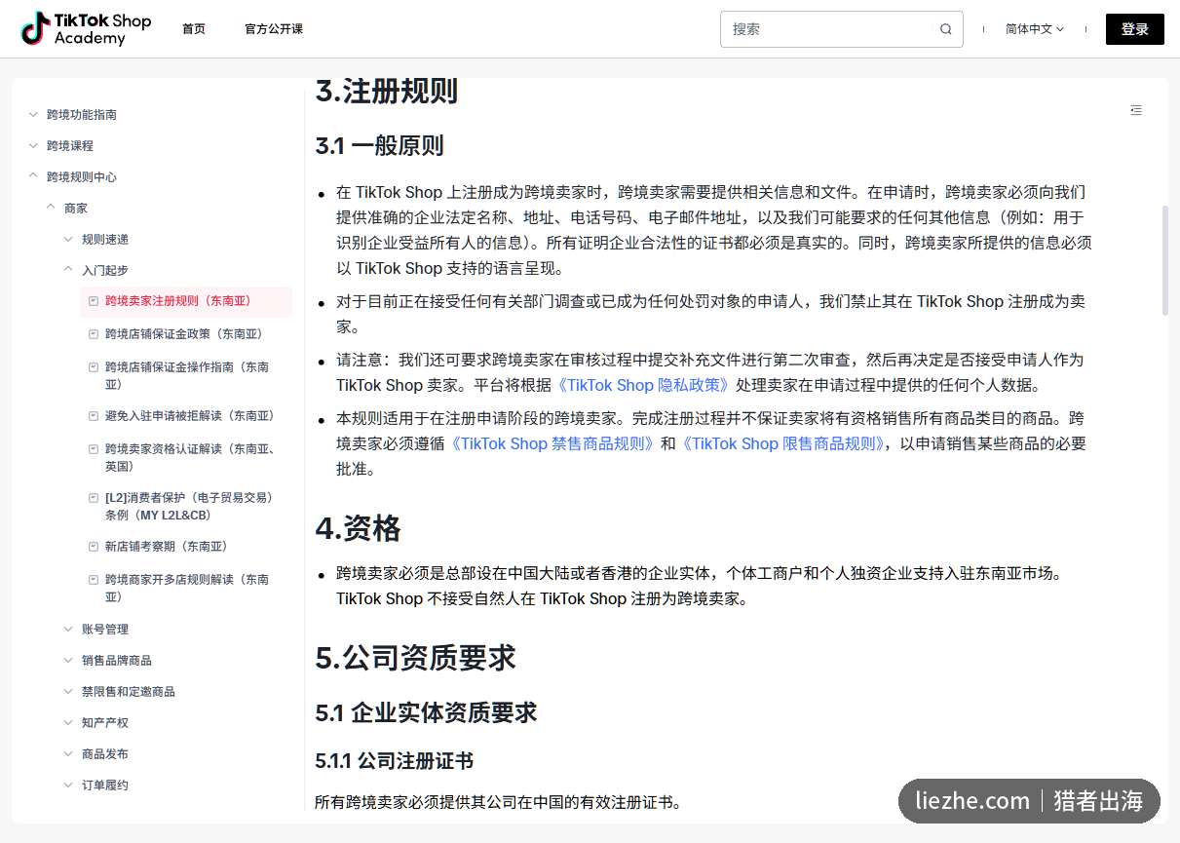Click document icon beside 跨境商家开多店规则解读
The height and width of the screenshot is (843, 1180).
[94, 580]
